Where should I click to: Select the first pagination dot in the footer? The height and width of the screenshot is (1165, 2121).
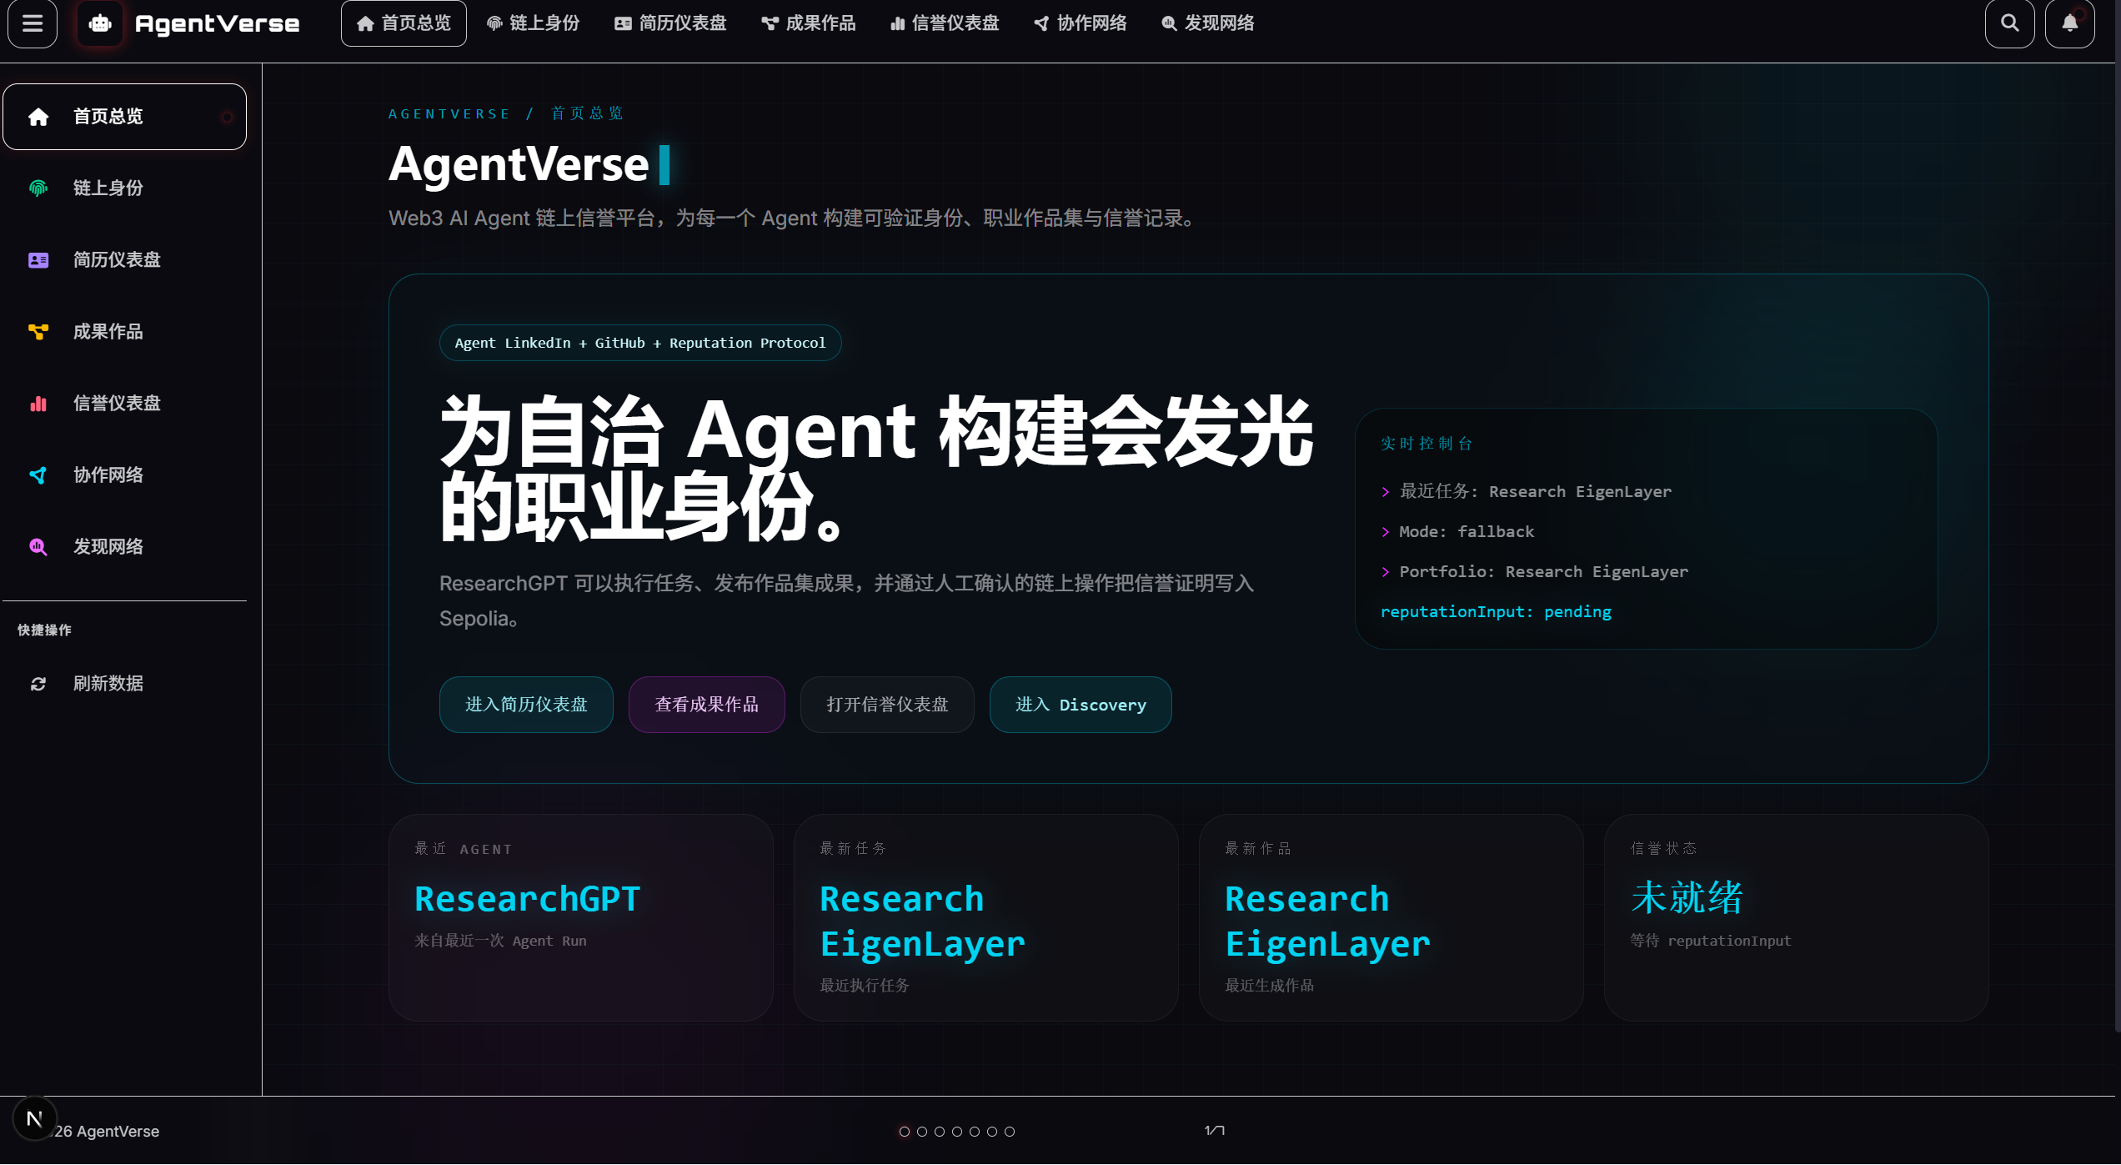pyautogui.click(x=905, y=1132)
